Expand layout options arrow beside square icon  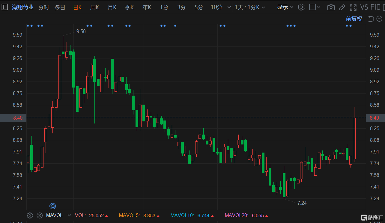point(318,7)
